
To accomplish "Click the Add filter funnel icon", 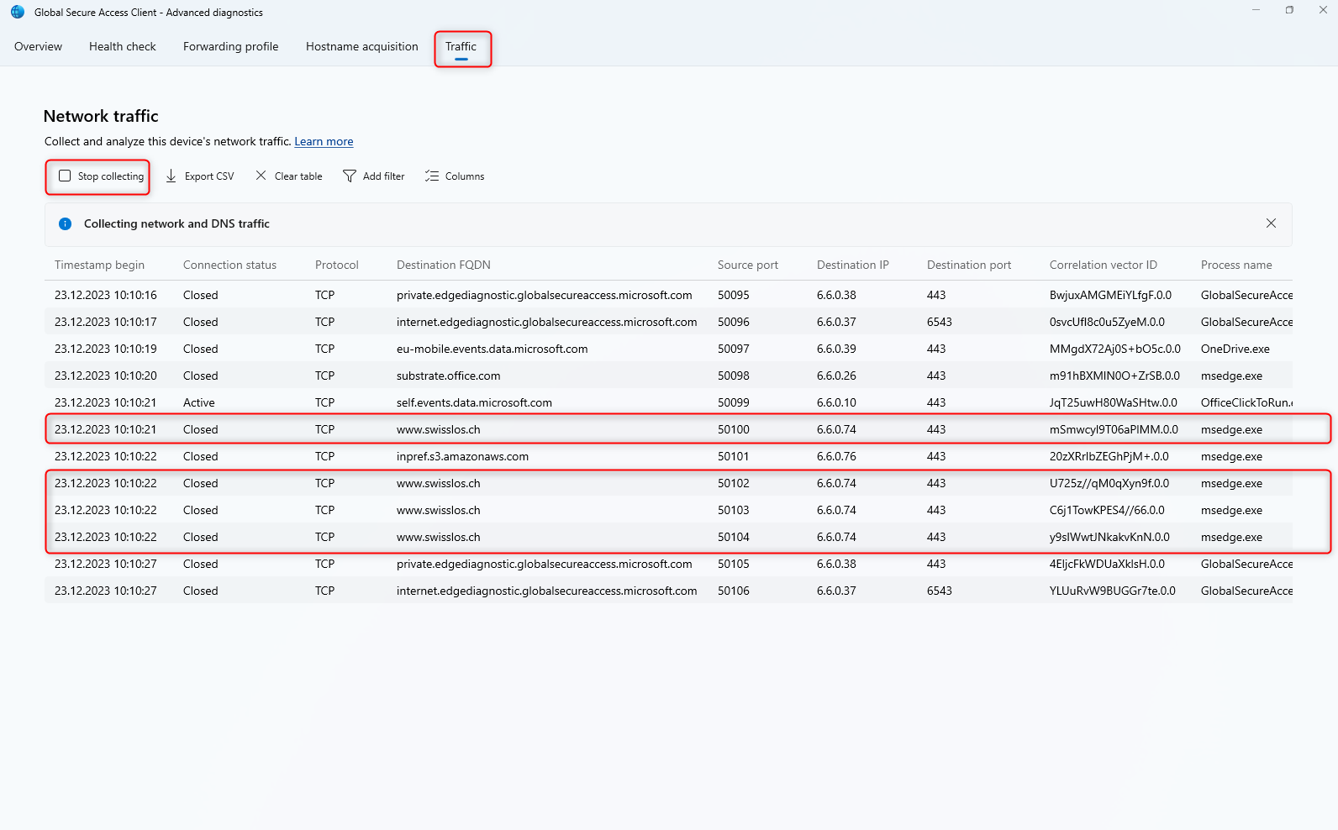I will (350, 176).
